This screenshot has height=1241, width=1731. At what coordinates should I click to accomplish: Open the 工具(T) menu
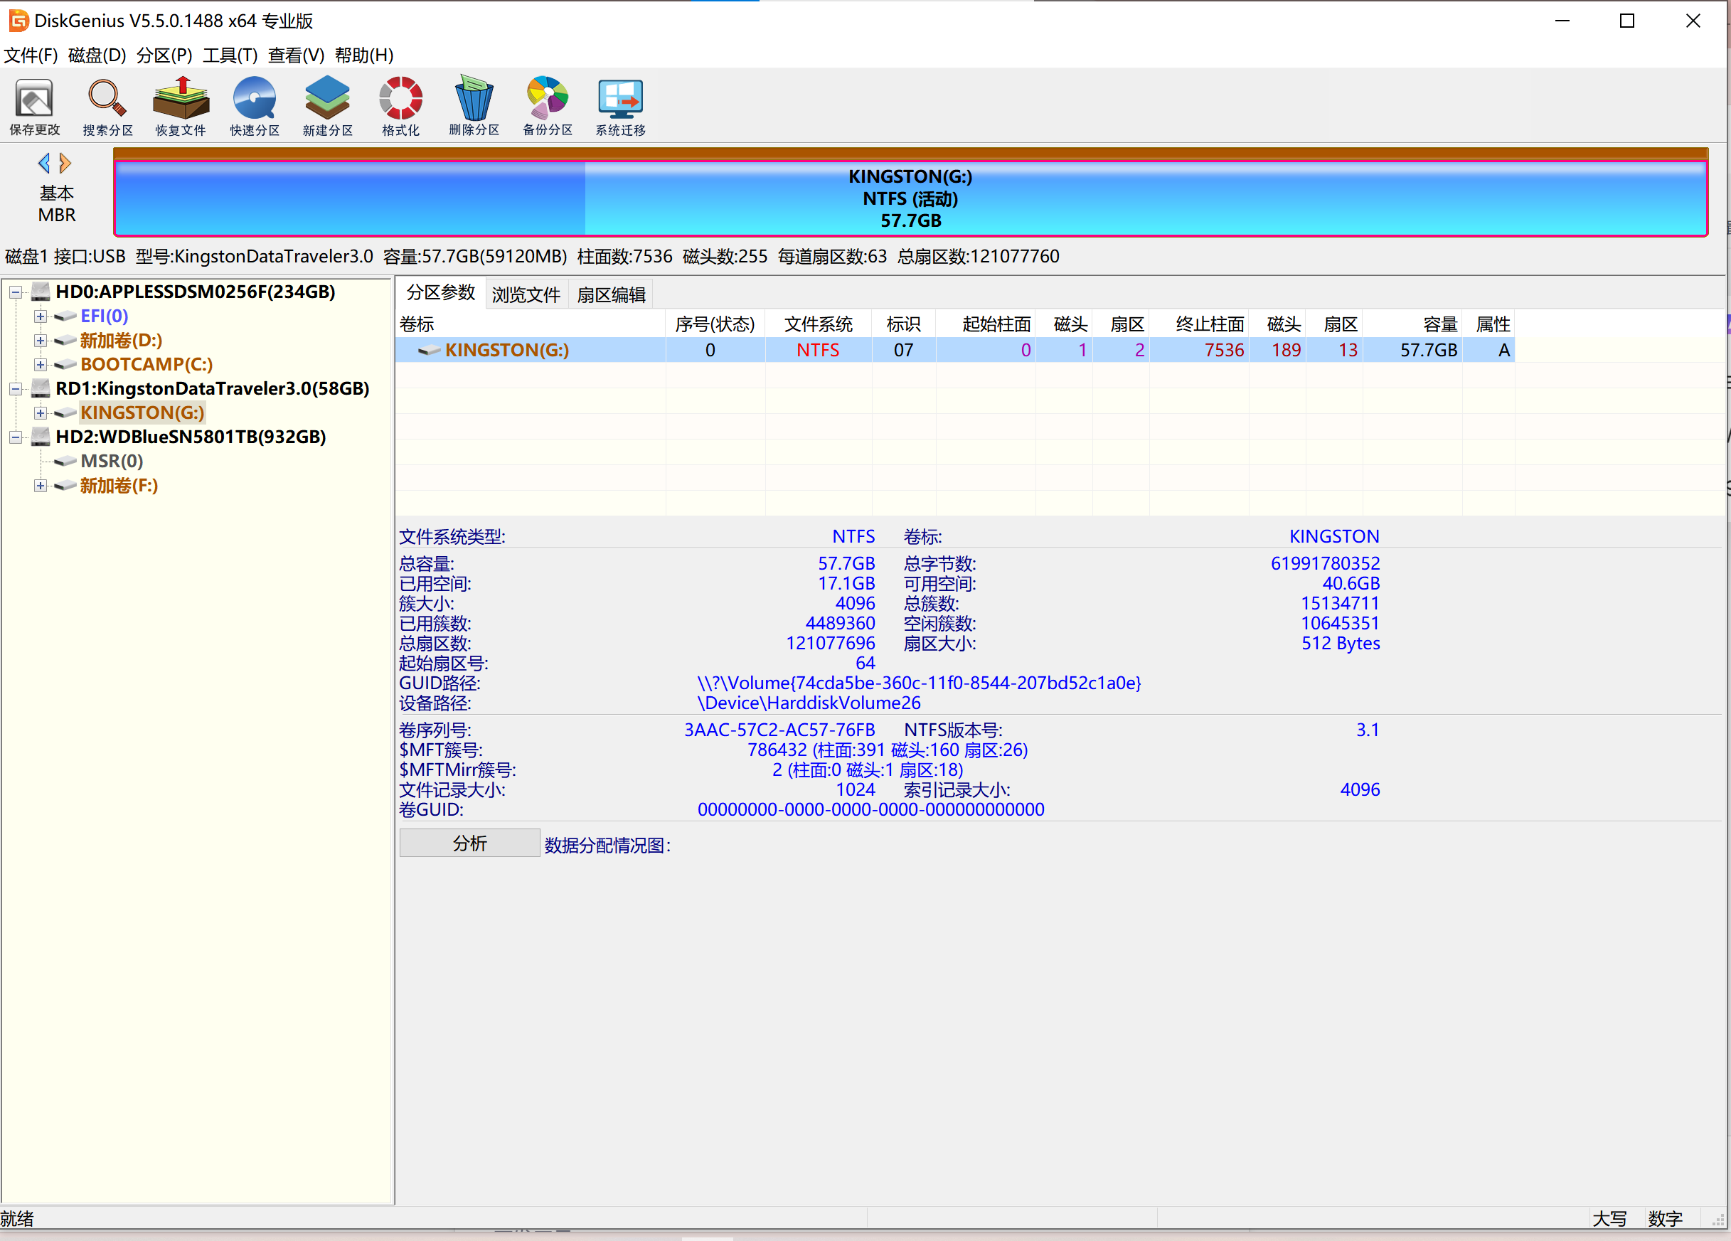click(230, 55)
